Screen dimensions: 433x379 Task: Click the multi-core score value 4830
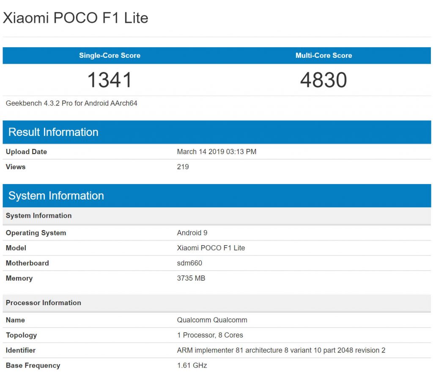[323, 80]
